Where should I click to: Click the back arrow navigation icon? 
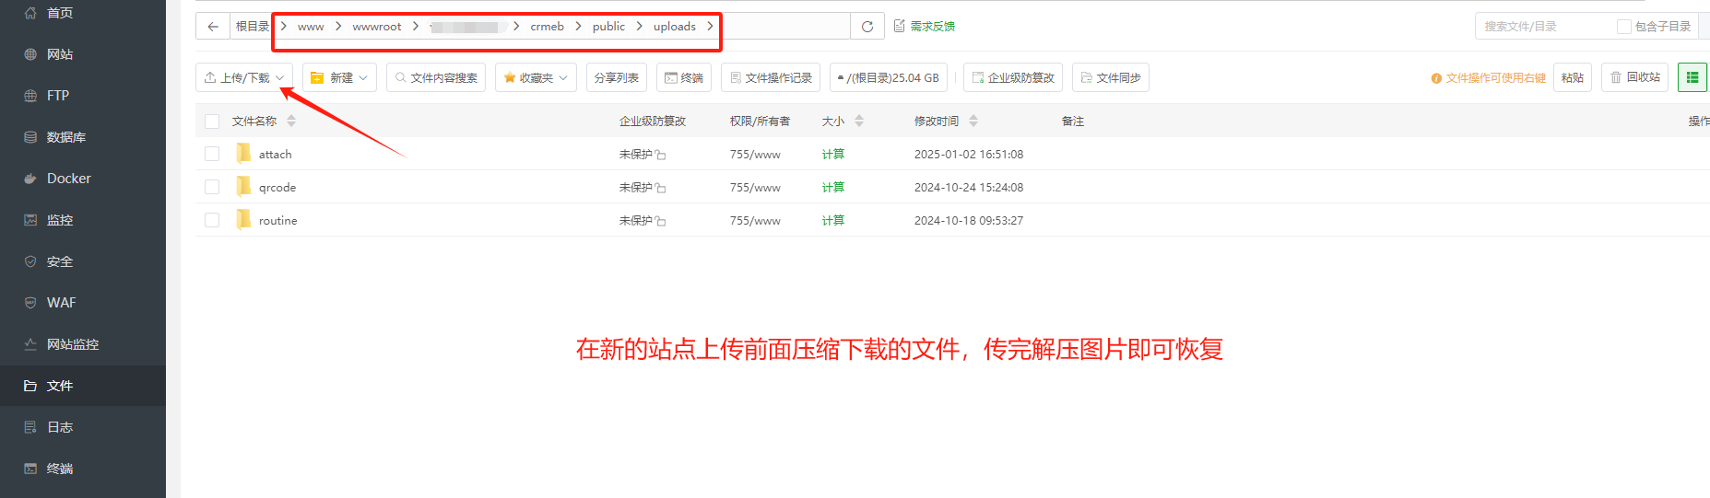(x=213, y=27)
